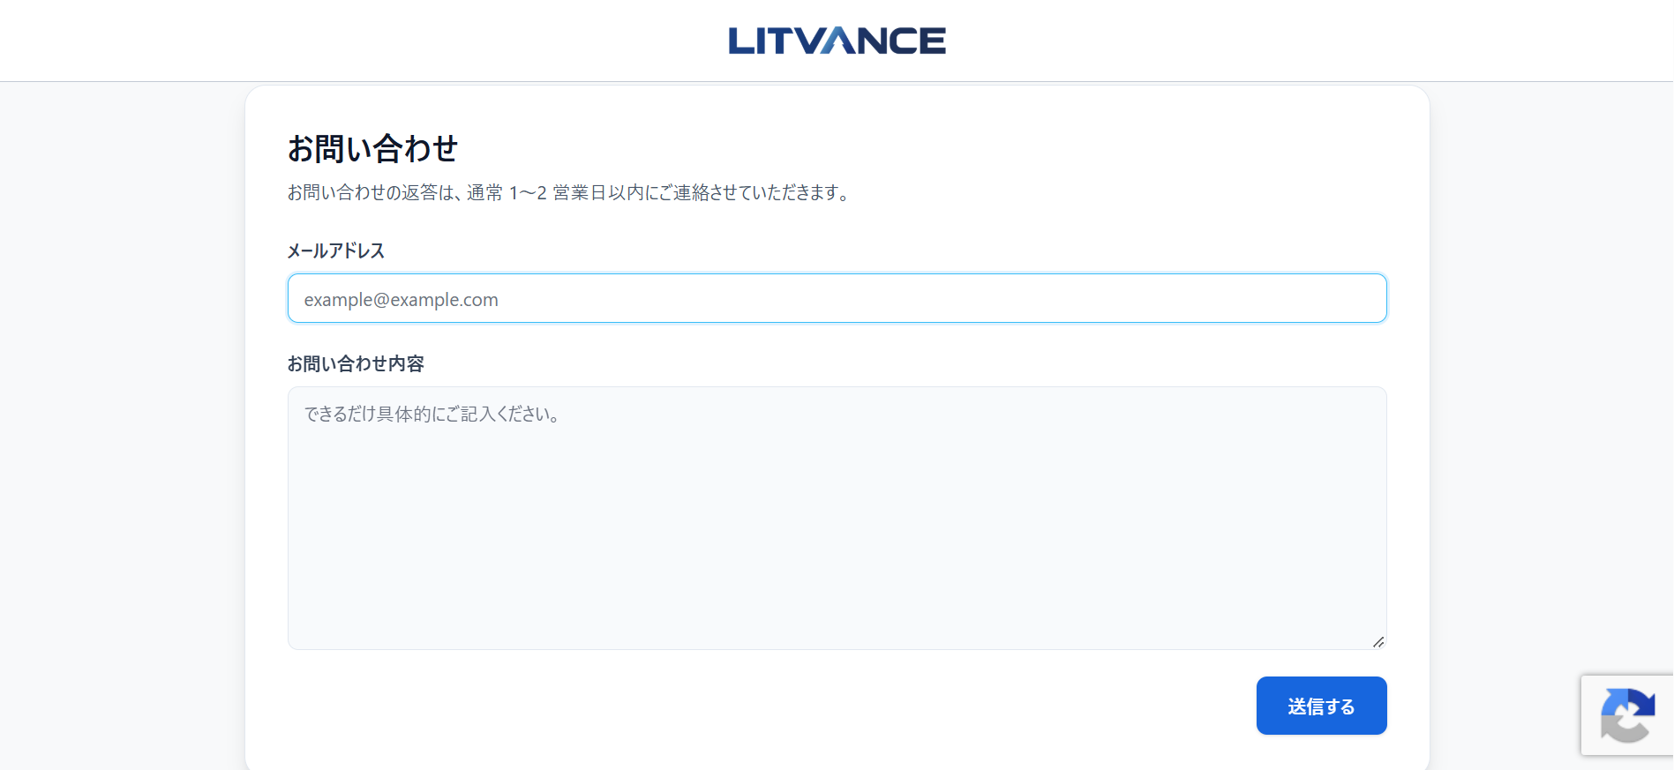Click the メールアドレス field label
1674x770 pixels.
coord(336,250)
